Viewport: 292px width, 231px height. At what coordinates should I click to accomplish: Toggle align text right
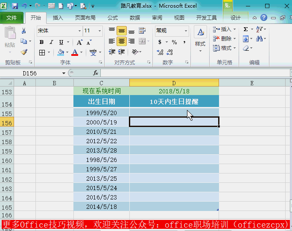[131, 41]
